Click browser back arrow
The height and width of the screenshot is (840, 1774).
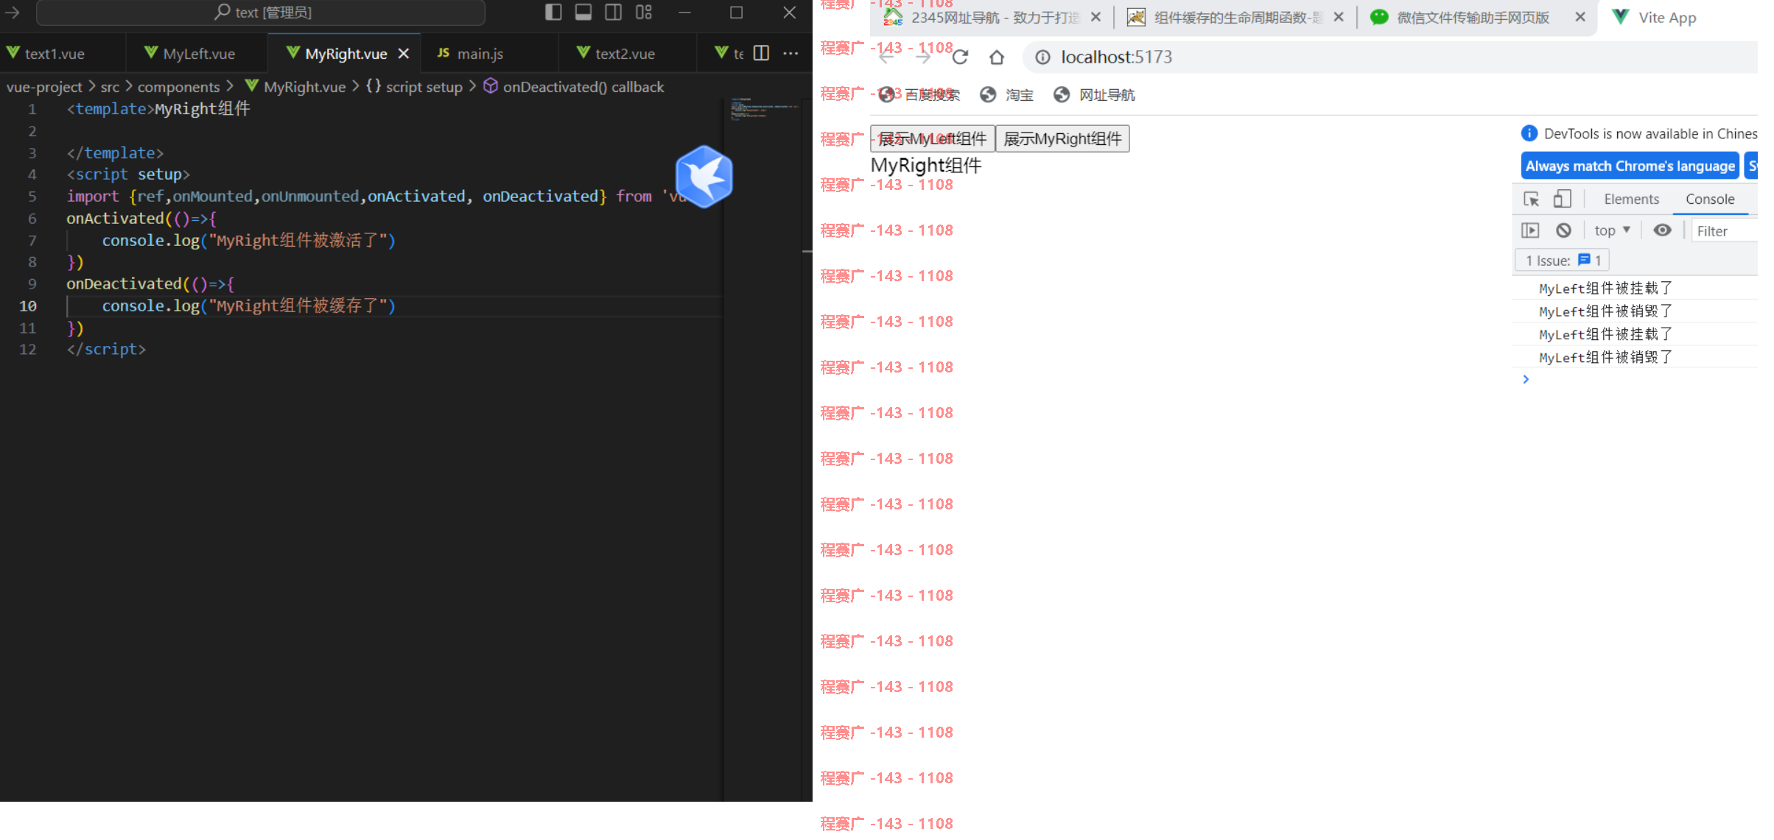tap(886, 57)
